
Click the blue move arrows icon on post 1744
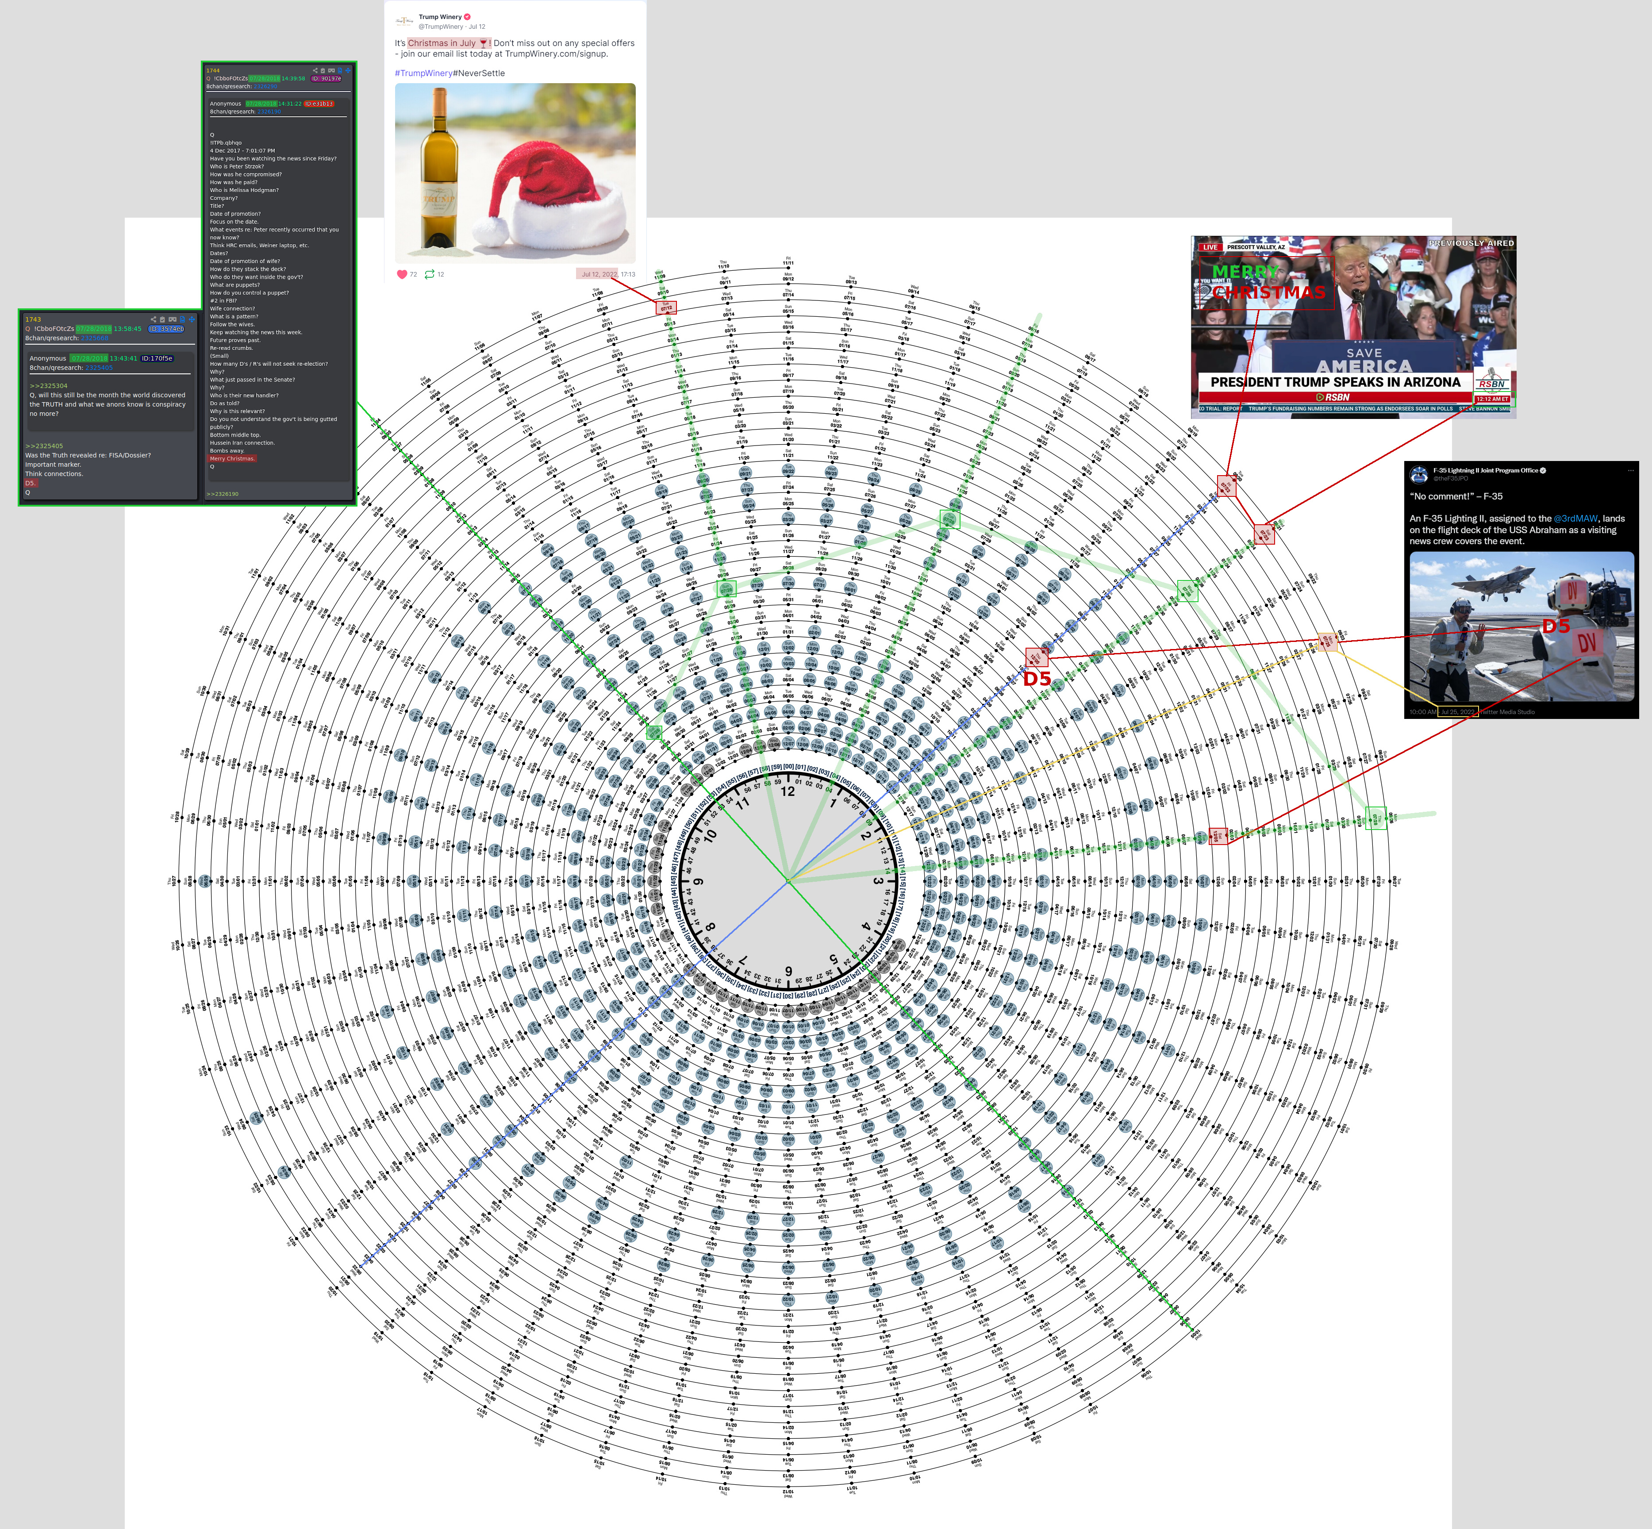pos(347,70)
